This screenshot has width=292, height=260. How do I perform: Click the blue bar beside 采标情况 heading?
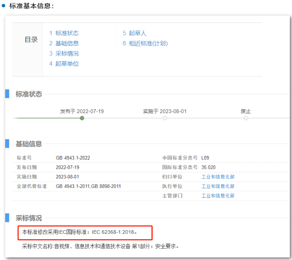tap(7, 218)
